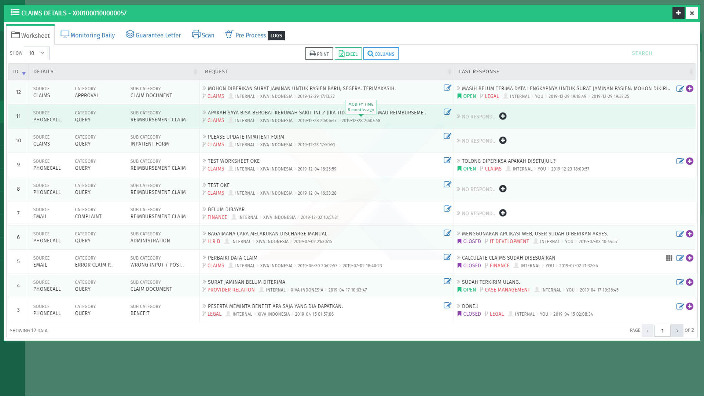Export table to Excel
Viewport: 704px width, 396px height.
(348, 54)
